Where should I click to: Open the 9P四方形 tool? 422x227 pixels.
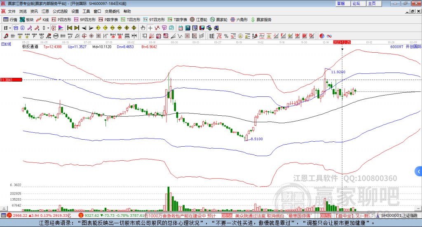[x=85, y=20]
